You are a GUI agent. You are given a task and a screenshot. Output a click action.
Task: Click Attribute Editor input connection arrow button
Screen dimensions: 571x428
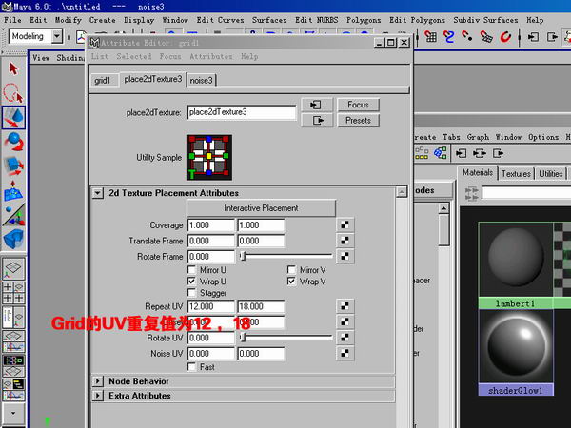(x=317, y=105)
